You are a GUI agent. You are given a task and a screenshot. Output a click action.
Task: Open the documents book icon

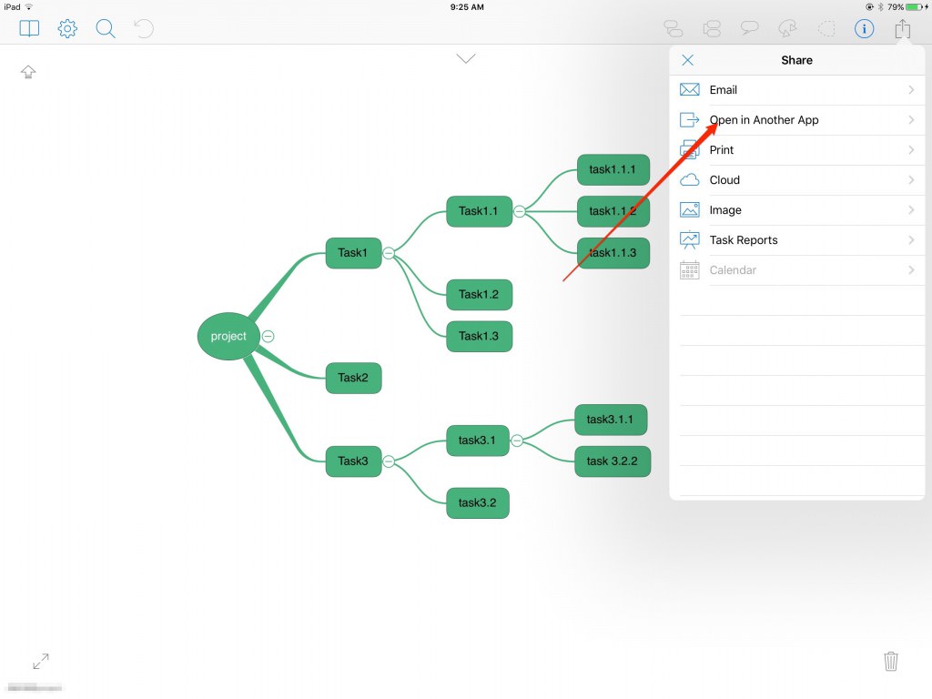30,29
